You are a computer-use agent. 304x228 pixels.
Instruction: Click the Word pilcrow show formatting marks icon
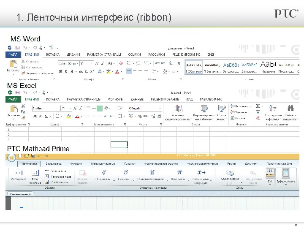click(x=179, y=63)
